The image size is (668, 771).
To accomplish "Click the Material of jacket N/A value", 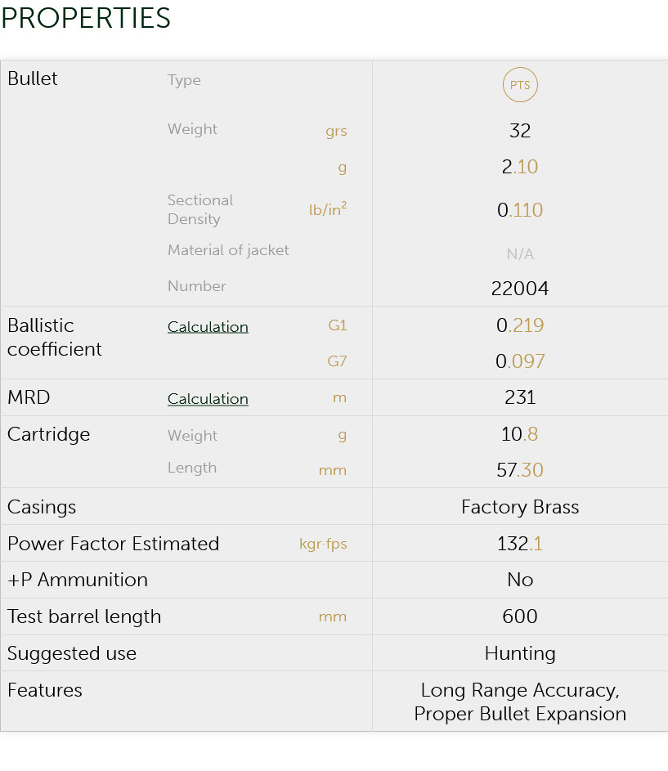I will pyautogui.click(x=520, y=254).
